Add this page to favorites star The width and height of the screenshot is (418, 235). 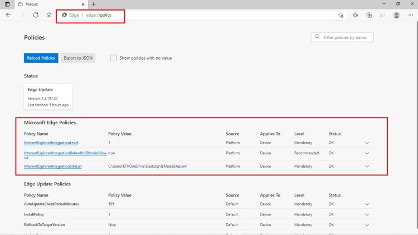pos(341,15)
